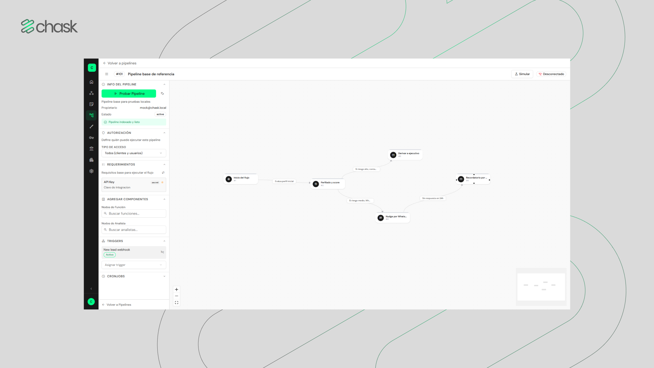654x368 pixels.
Task: Toggle the API Key star marker
Action: coord(162,183)
